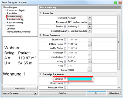Screen dimensions: 123x98
Task: Click the vertical scrollbar thumb
Action: click(119, 42)
